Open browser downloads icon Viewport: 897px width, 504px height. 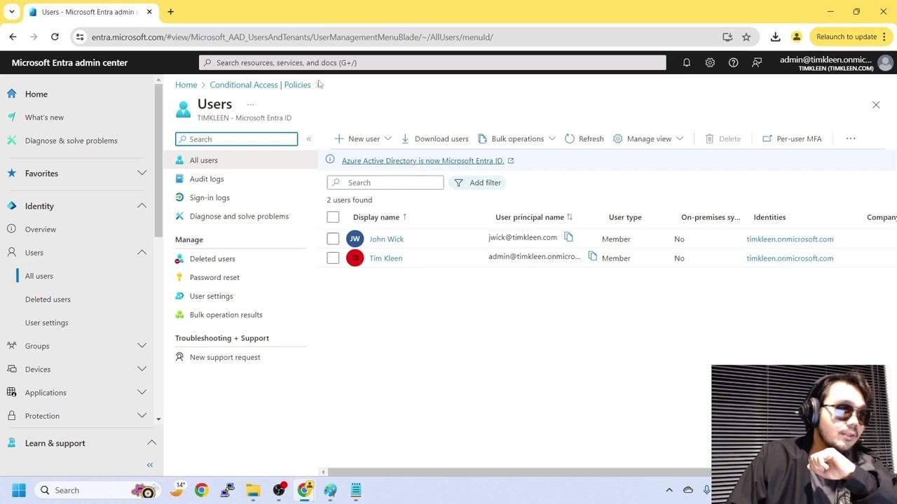coord(775,37)
